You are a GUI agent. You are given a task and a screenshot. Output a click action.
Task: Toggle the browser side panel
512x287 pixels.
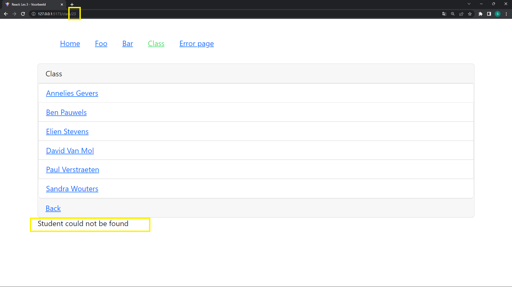click(x=489, y=14)
